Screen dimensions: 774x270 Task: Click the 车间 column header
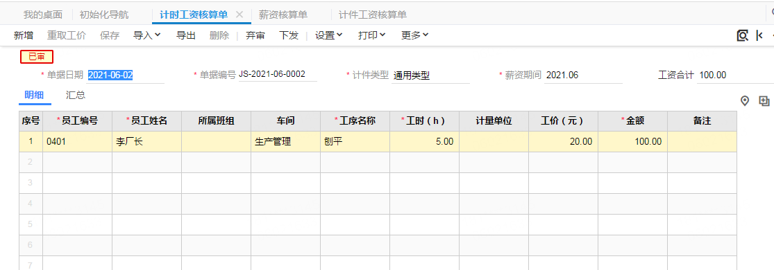[x=286, y=120]
